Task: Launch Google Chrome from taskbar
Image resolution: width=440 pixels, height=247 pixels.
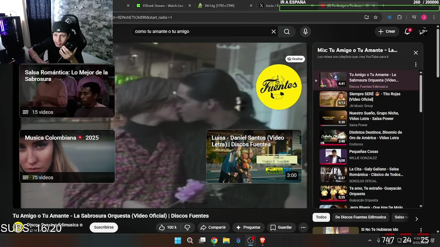Action: pyautogui.click(x=214, y=240)
